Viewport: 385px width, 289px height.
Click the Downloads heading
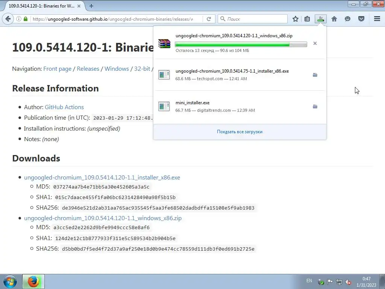[x=36, y=158]
